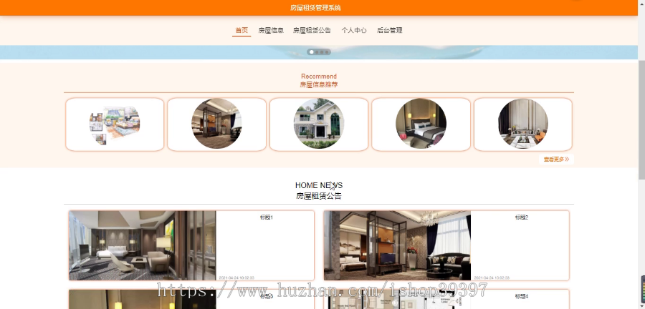This screenshot has width=645, height=309.
Task: Click the date under 标题1 announcement
Action: pos(236,278)
